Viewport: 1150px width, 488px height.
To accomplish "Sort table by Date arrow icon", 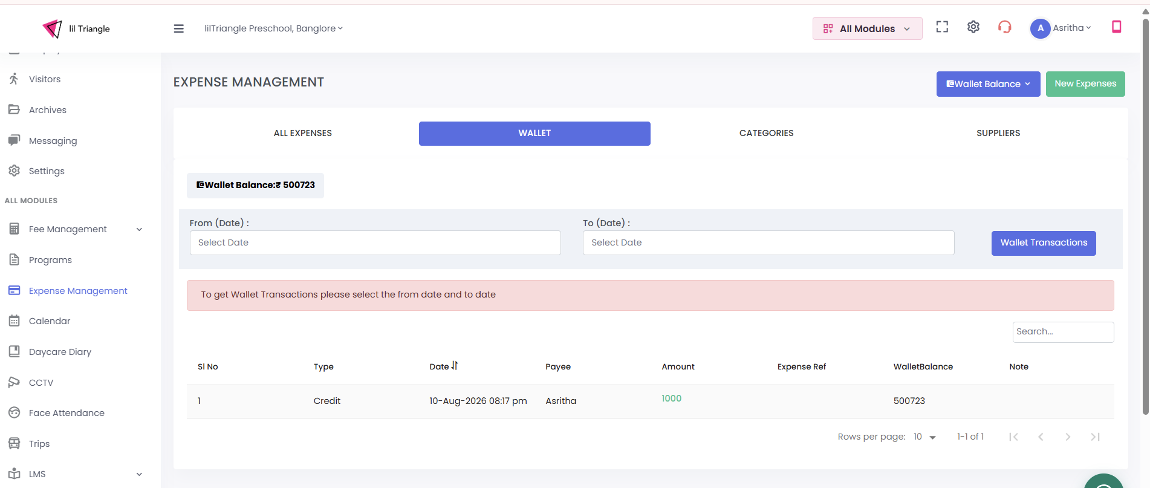I will (455, 366).
